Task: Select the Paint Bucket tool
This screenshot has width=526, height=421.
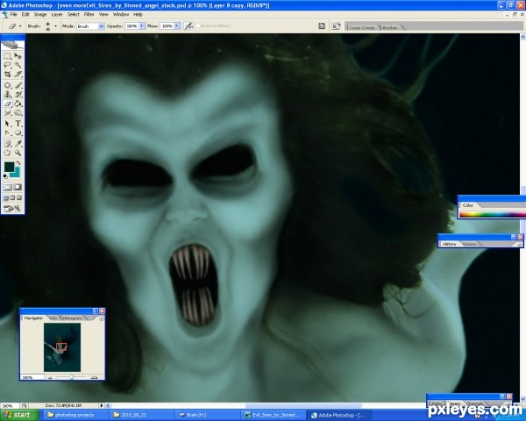Action: [x=18, y=103]
